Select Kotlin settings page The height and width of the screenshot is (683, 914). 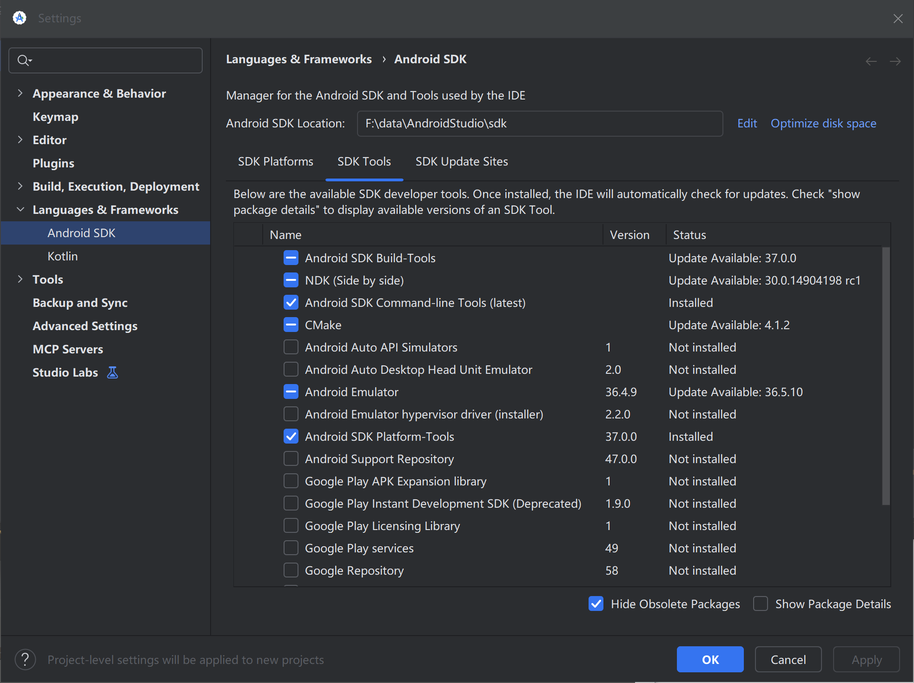62,256
